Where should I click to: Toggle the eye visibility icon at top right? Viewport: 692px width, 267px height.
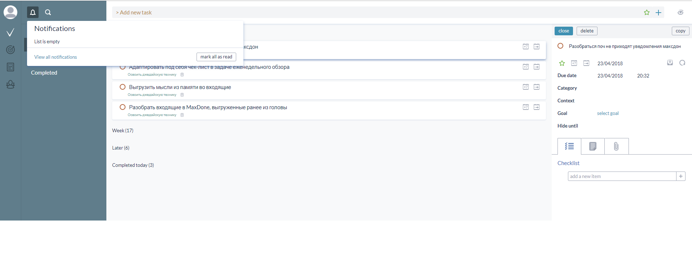(x=680, y=13)
